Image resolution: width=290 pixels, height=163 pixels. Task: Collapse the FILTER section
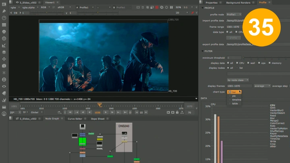coord(202,51)
